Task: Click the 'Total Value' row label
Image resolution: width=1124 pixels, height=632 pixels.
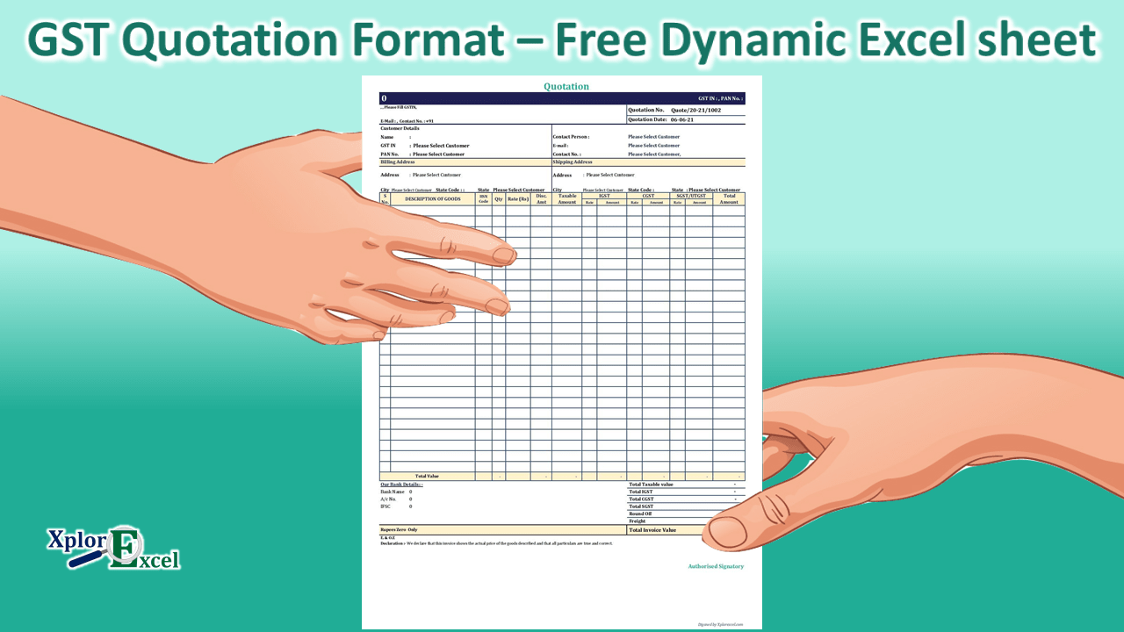Action: (428, 476)
